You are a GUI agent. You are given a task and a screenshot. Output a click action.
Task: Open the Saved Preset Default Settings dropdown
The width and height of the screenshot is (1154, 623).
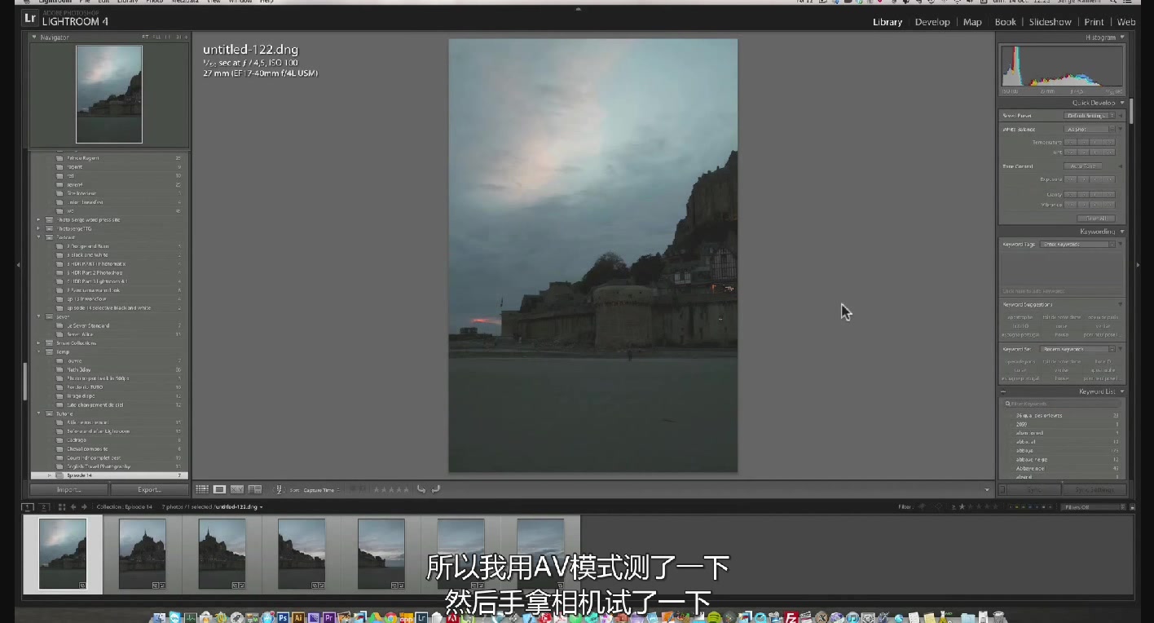click(1090, 116)
